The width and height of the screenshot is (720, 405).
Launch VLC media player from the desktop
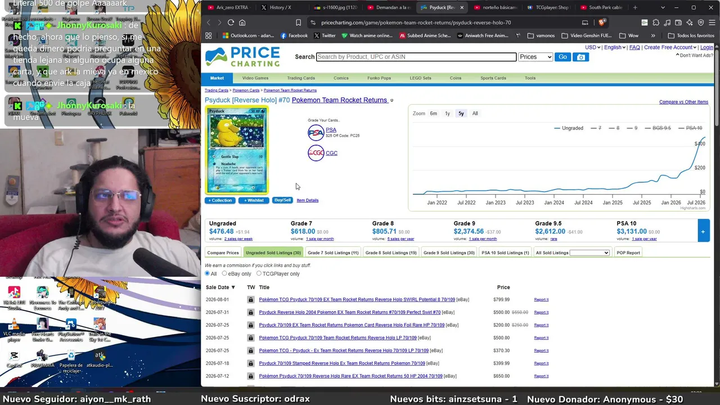coord(14,331)
